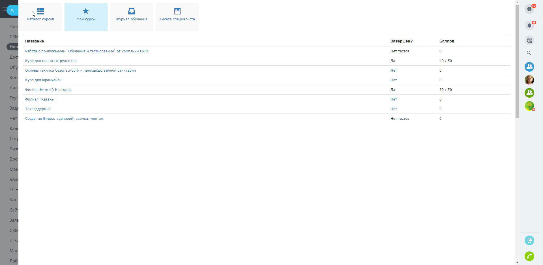Open the Журнал обучения tab
Screen dimensions: 543x265
[x=132, y=17]
